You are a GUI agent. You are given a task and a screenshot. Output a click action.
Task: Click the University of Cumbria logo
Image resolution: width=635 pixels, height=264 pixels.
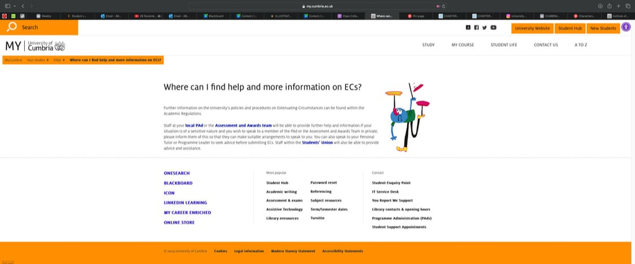(35, 46)
